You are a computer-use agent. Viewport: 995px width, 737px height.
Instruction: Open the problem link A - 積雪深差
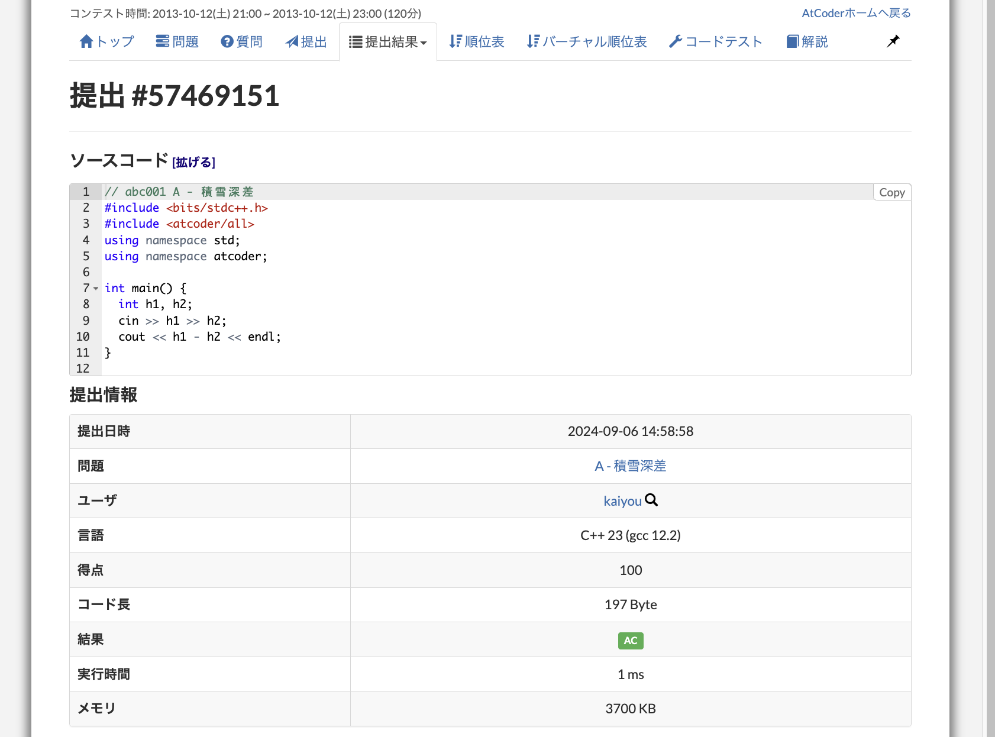click(x=630, y=466)
